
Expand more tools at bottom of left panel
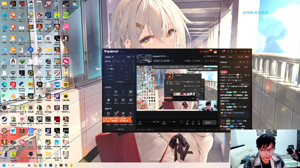tap(120, 129)
